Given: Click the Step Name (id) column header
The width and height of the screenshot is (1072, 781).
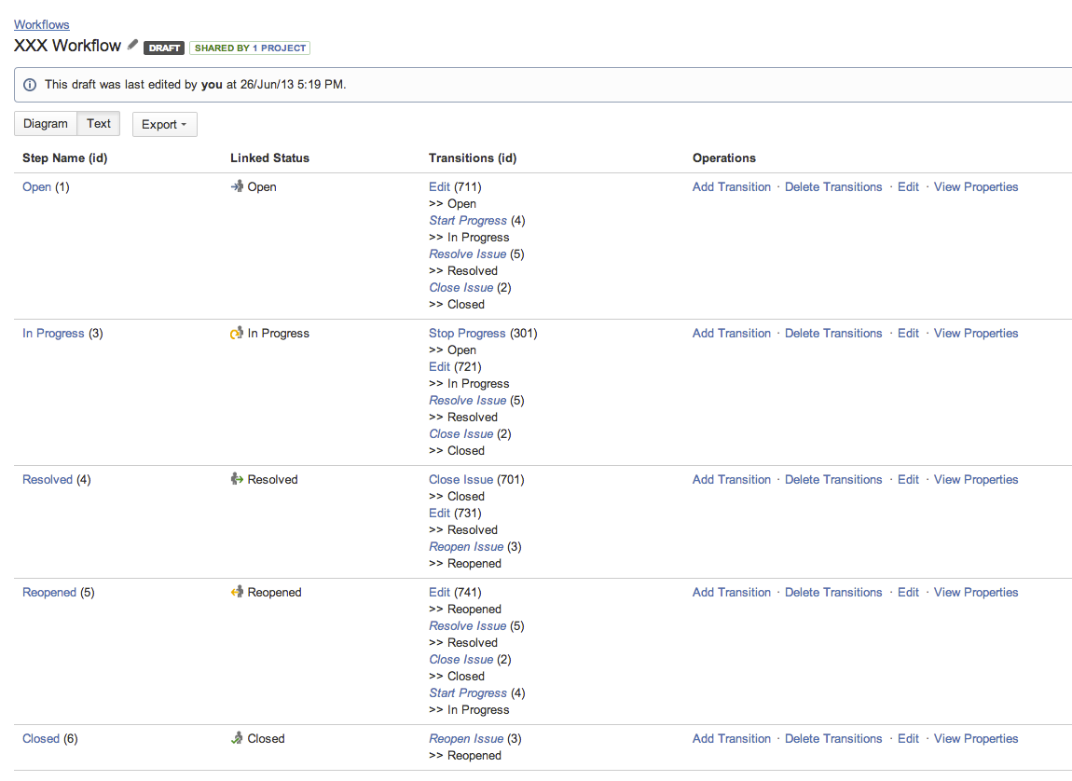Looking at the screenshot, I should [65, 158].
